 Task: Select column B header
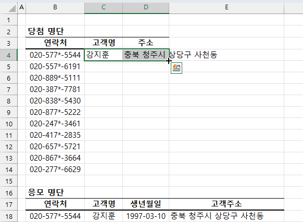point(55,7)
